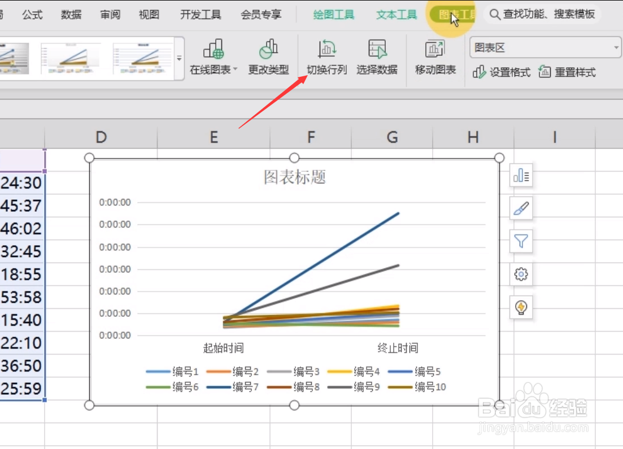Select legend entry 编号4
This screenshot has height=449, width=623.
click(354, 372)
